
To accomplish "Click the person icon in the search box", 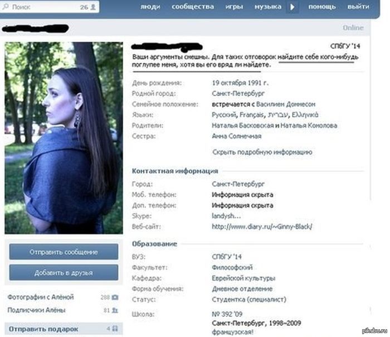I will (93, 7).
